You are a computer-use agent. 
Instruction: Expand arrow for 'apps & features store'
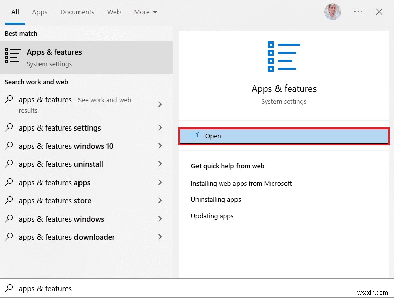160,200
